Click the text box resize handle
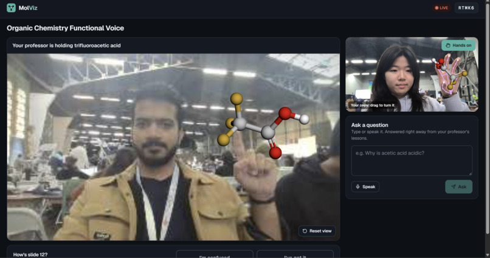 click(470, 173)
